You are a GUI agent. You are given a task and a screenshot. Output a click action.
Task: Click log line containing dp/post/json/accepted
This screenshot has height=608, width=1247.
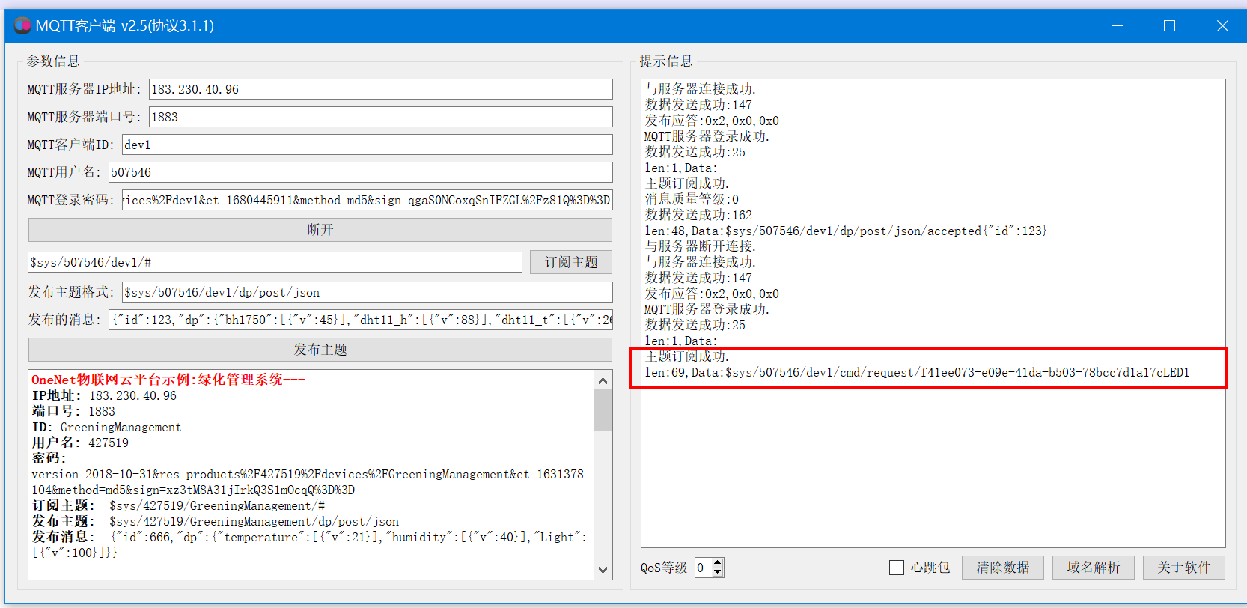[x=846, y=231]
